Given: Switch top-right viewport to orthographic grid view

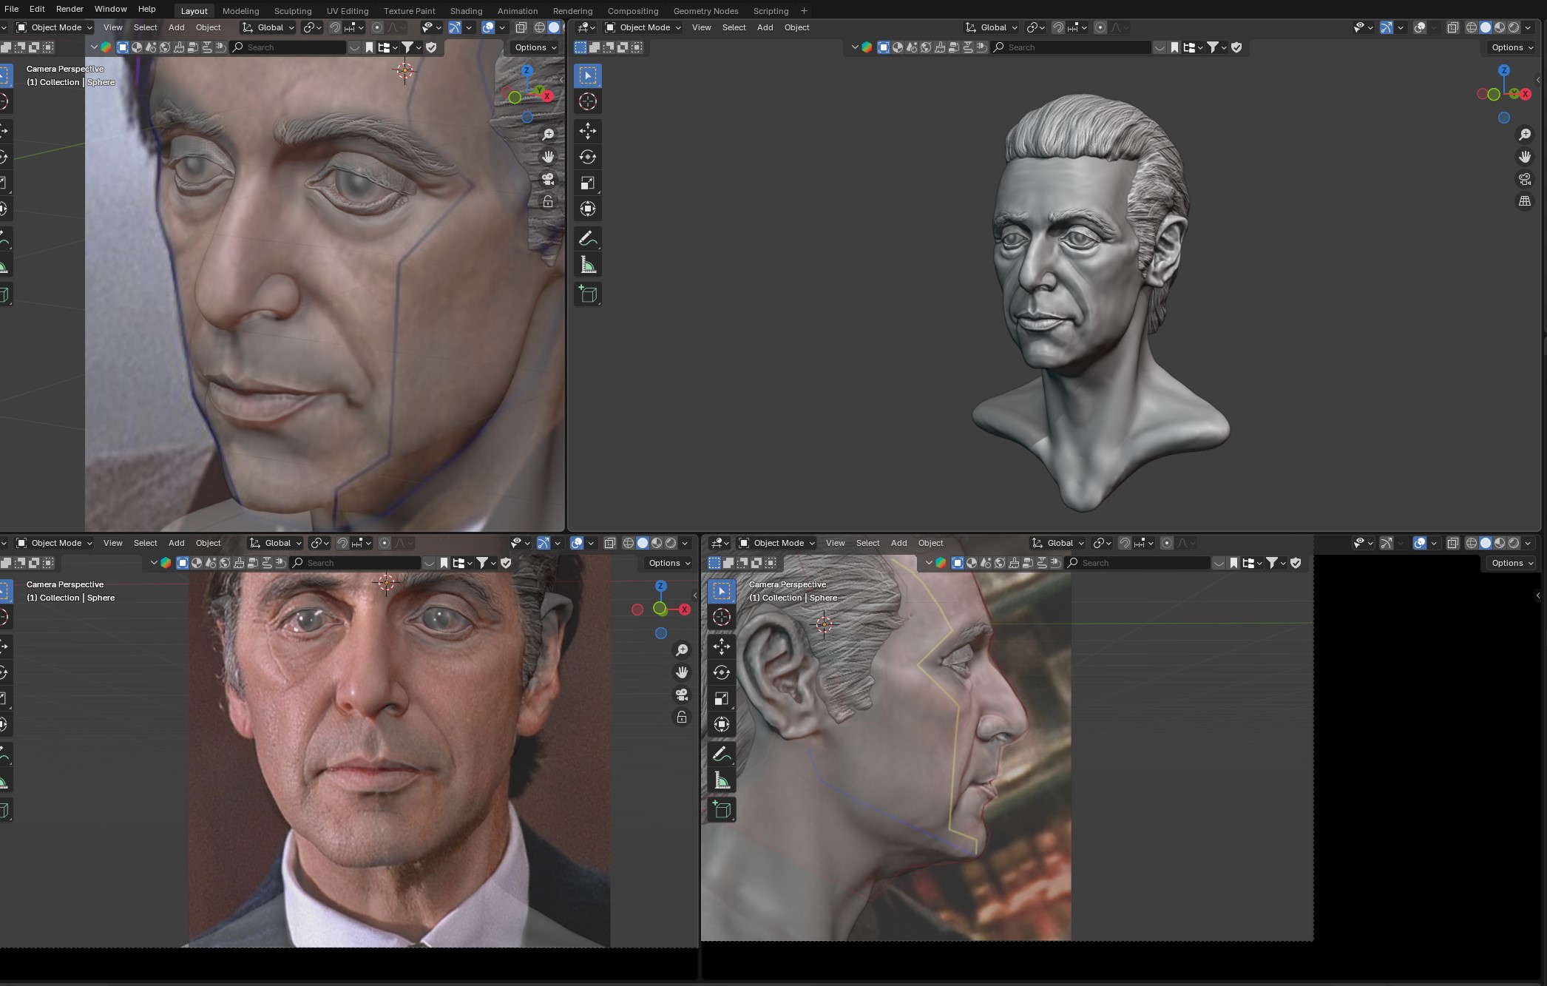Looking at the screenshot, I should click(x=1525, y=201).
